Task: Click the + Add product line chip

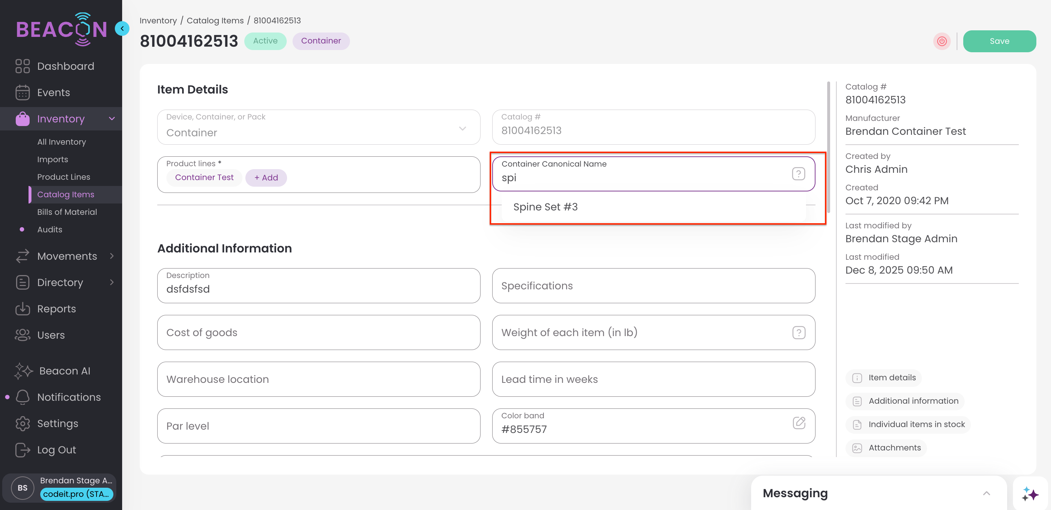Action: (266, 178)
